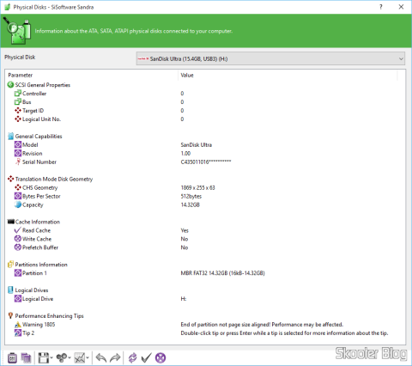Click the copy pages toolbar icon
Image resolution: width=412 pixels, height=366 pixels.
[x=26, y=357]
